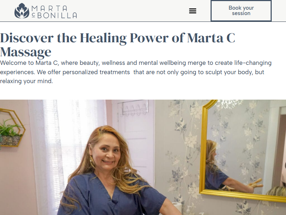Click the small 'C' in the logo

click(x=33, y=16)
